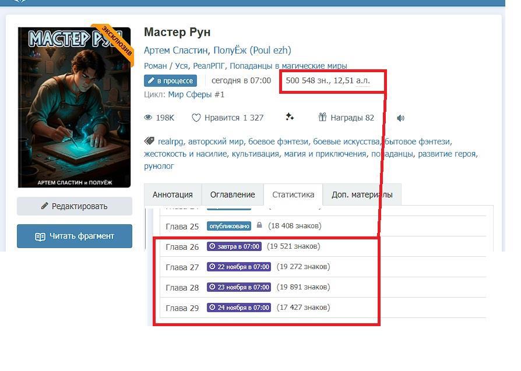Click the боевое фэнтези tag
Image resolution: width=521 pixels, height=371 pixels.
coord(278,142)
